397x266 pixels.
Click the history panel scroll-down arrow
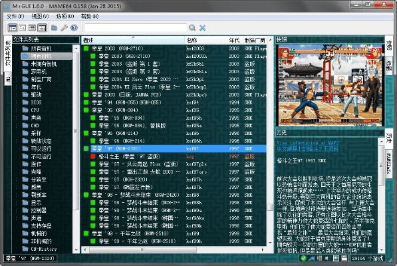[381, 250]
